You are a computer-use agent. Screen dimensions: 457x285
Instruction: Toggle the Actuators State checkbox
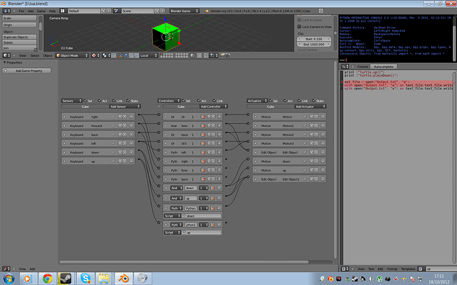coord(314,101)
